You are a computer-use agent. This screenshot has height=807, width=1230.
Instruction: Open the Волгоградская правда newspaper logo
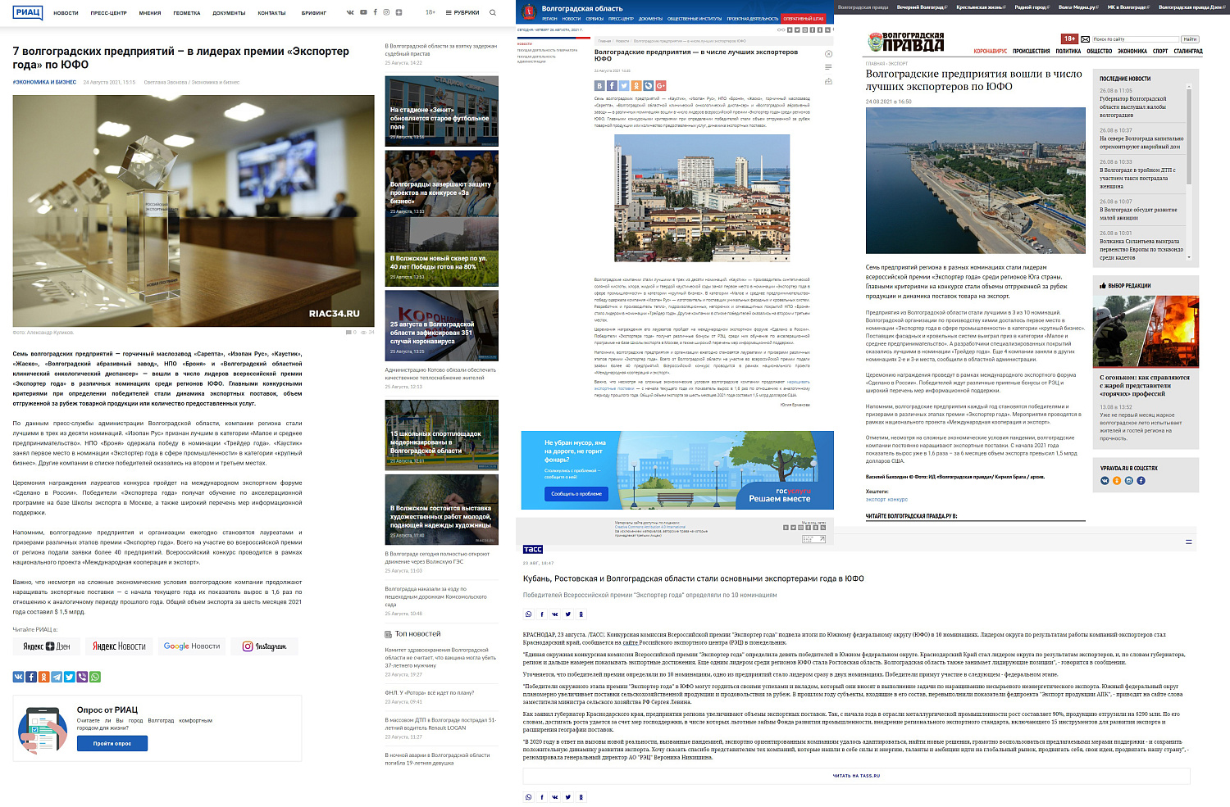[905, 42]
